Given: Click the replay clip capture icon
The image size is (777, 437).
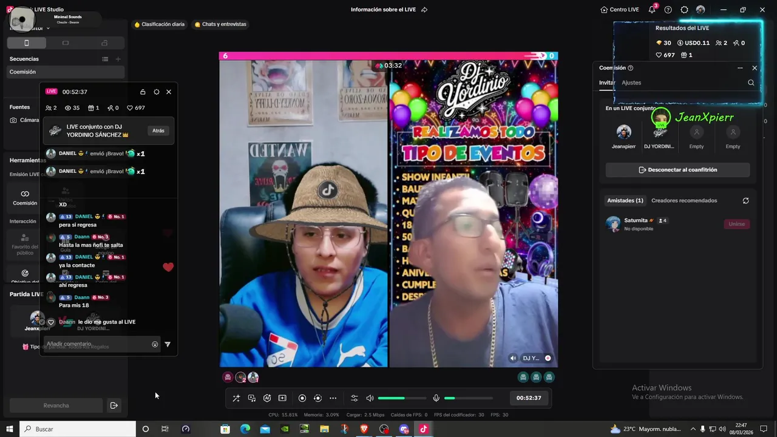Looking at the screenshot, I should (317, 398).
